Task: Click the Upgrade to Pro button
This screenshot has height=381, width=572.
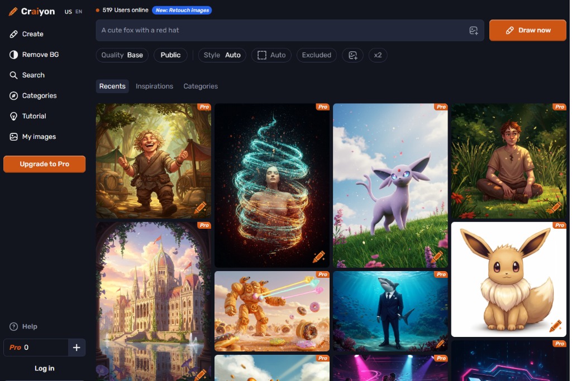Action: pos(45,164)
